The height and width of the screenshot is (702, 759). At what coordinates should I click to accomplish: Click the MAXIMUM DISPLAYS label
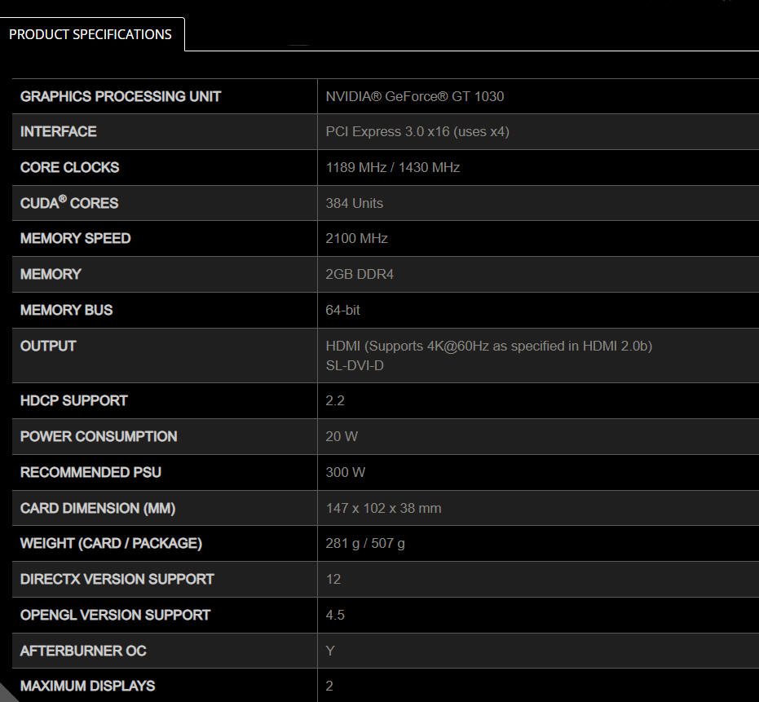tap(87, 686)
